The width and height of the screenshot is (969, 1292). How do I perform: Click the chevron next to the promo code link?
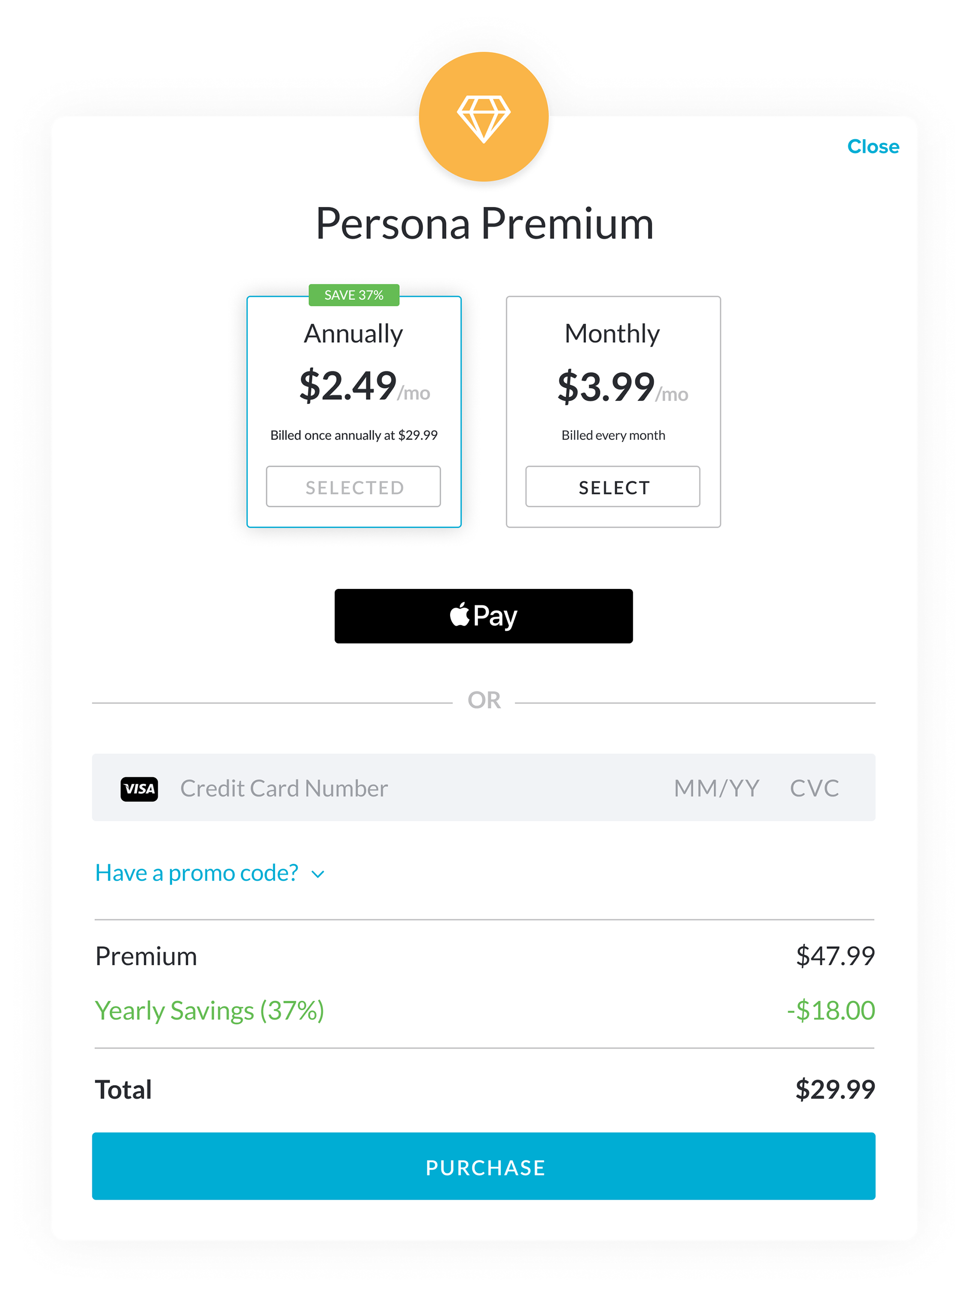[x=318, y=875]
